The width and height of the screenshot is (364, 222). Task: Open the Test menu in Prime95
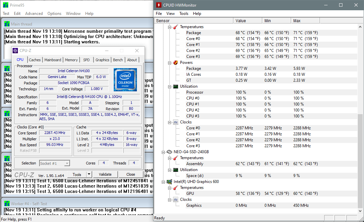tap(6, 14)
